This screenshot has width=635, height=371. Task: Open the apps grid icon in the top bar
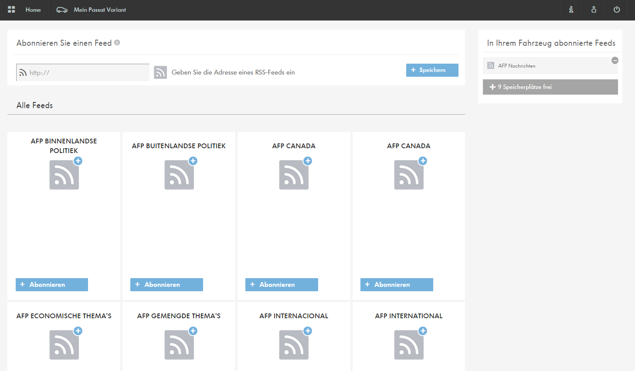[x=11, y=9]
